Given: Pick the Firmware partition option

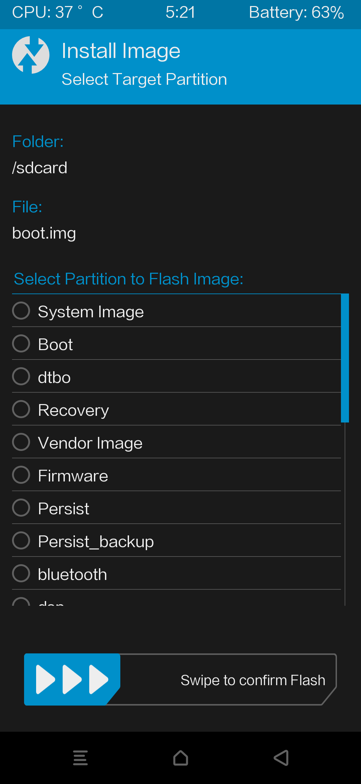Looking at the screenshot, I should coord(176,475).
